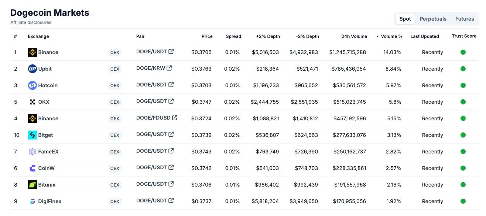Image resolution: width=486 pixels, height=216 pixels.
Task: Click the green trust score dot for Upbit
Action: pos(463,69)
